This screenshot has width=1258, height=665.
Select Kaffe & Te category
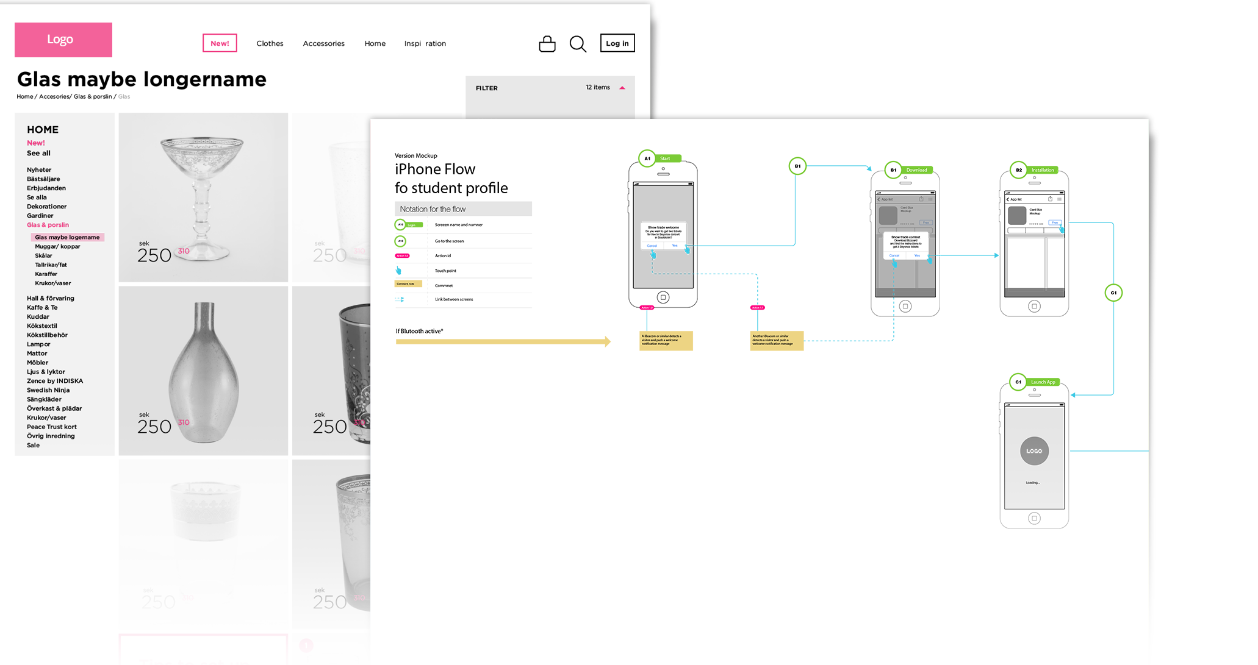pyautogui.click(x=42, y=307)
